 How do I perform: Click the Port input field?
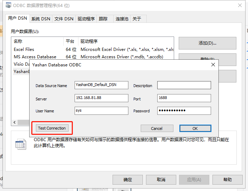[184, 98]
